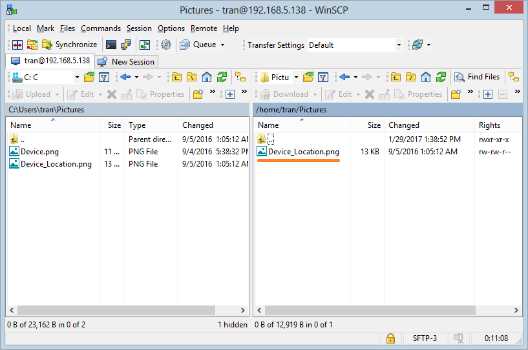This screenshot has height=350, width=528.
Task: Refresh the remote panel
Action: pyautogui.click(x=441, y=77)
